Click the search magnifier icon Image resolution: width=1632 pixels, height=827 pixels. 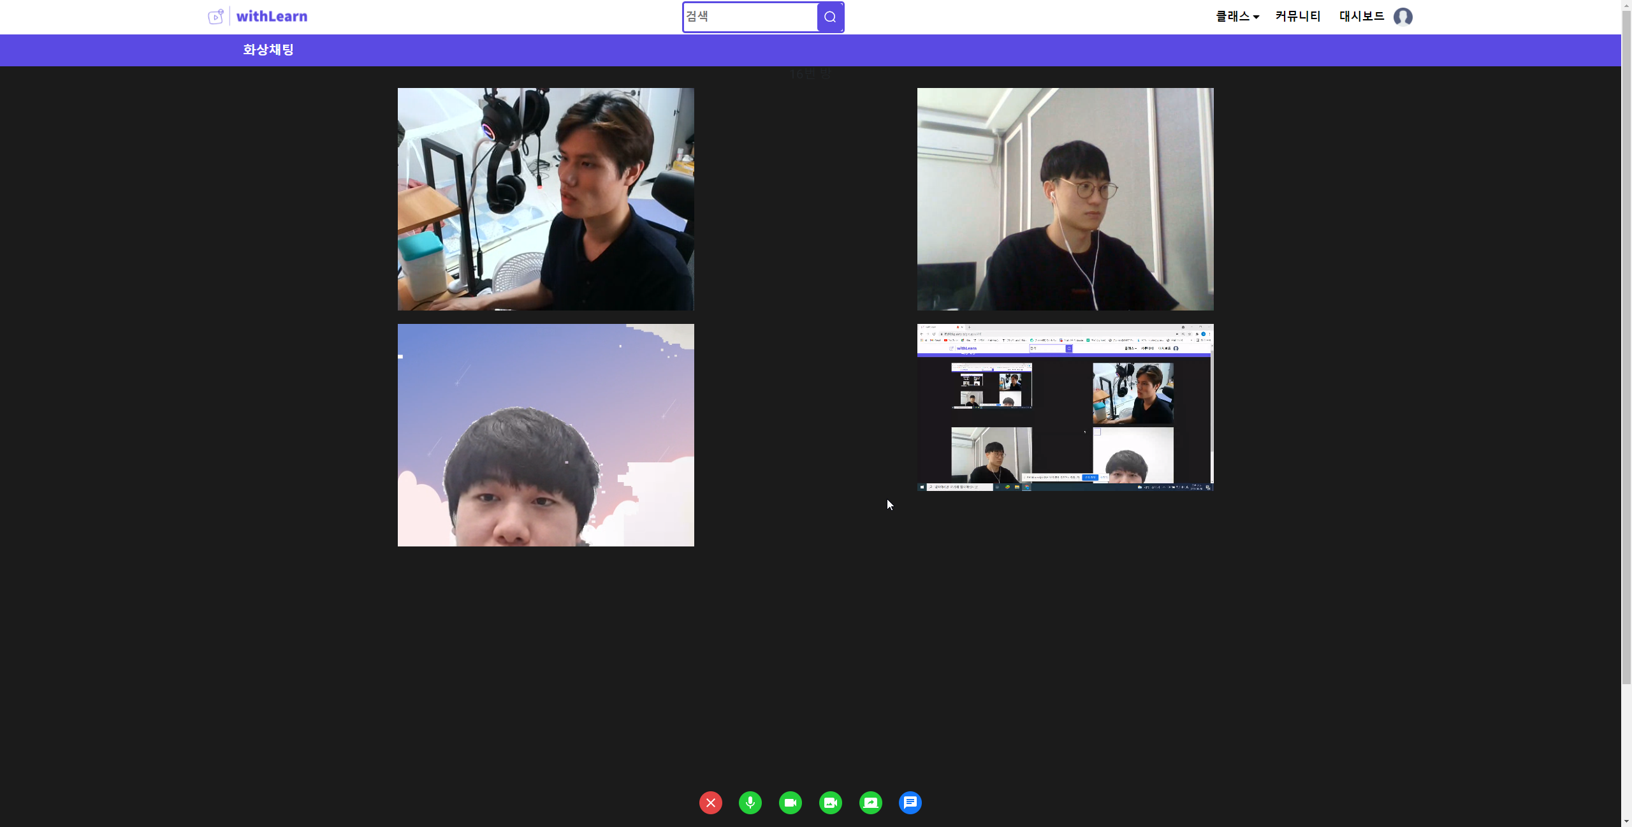(830, 17)
